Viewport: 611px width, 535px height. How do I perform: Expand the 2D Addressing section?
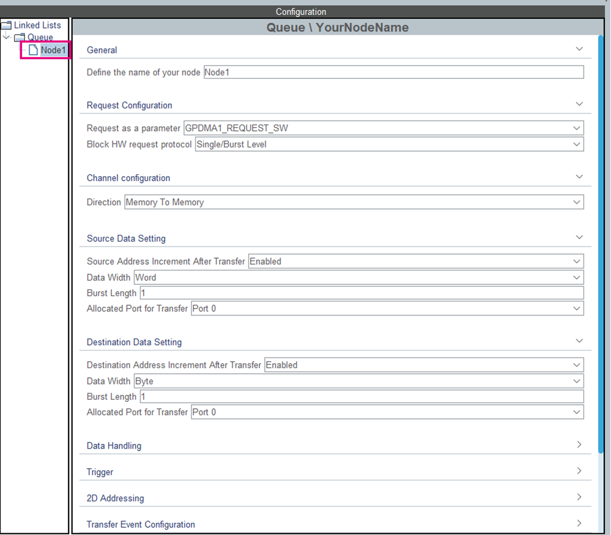tap(579, 497)
